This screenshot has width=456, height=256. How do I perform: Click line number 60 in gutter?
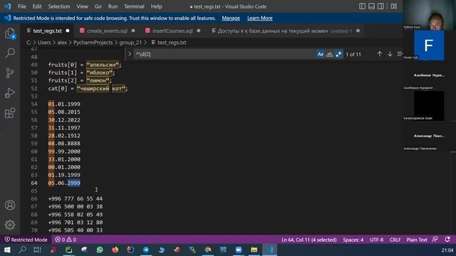(34, 151)
